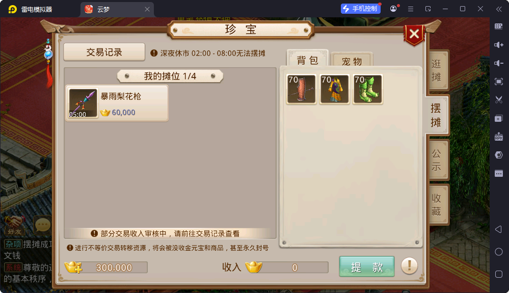
Task: Select the level 70 green boots item
Action: [367, 89]
